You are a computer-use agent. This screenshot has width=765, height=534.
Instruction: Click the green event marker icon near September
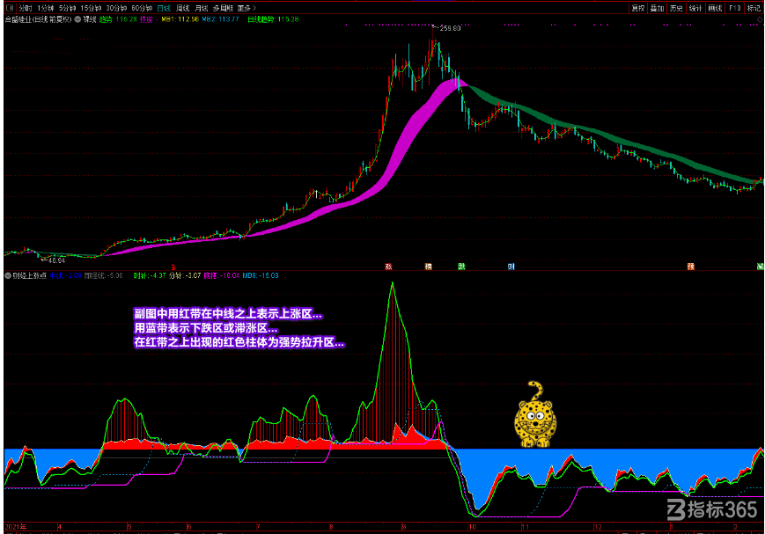tap(461, 267)
